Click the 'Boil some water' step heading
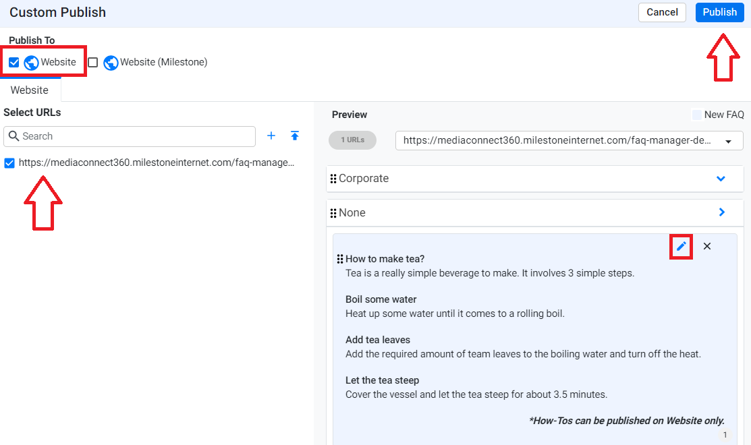 (x=381, y=299)
